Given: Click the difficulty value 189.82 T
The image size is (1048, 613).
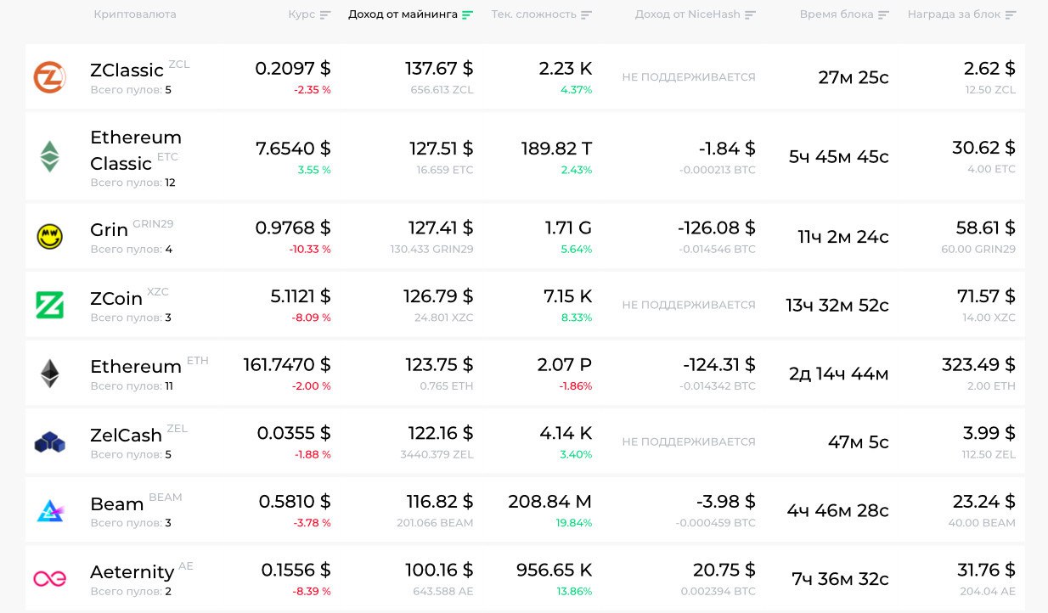Looking at the screenshot, I should pyautogui.click(x=556, y=149).
